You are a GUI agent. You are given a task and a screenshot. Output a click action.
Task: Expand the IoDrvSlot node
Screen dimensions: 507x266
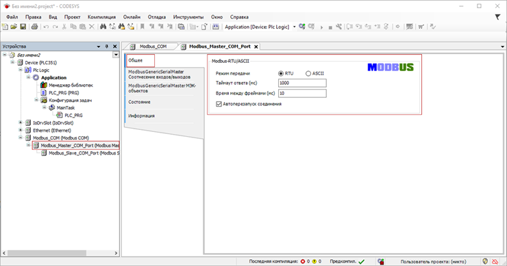tap(21, 122)
